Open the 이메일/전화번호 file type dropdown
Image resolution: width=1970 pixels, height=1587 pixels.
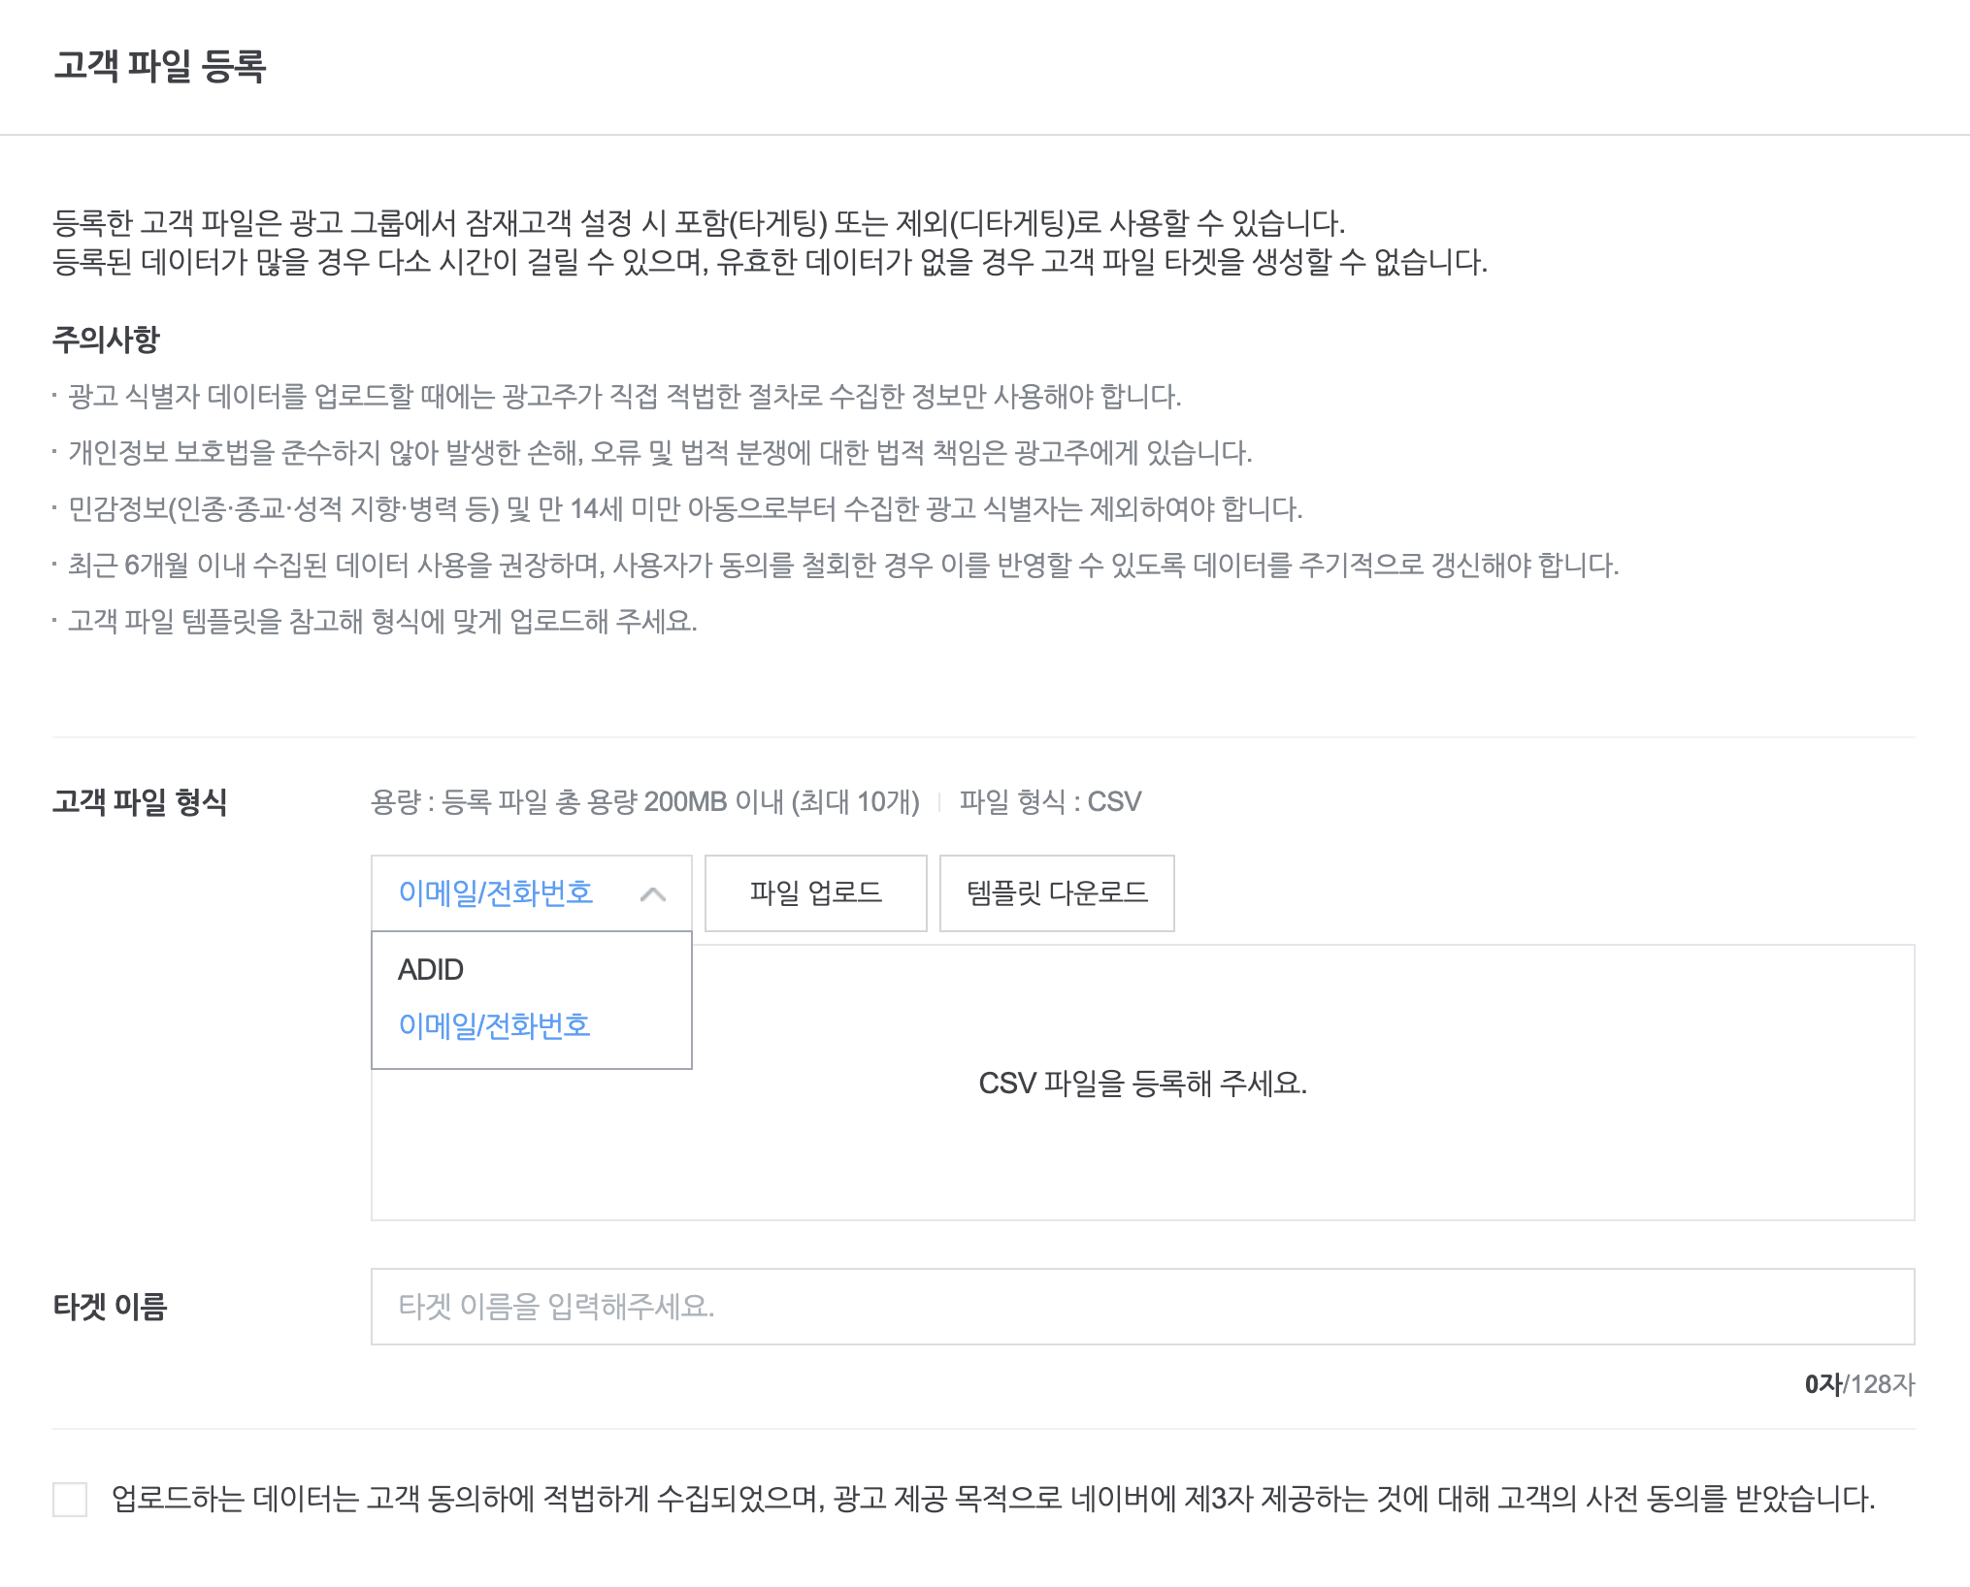click(x=496, y=893)
